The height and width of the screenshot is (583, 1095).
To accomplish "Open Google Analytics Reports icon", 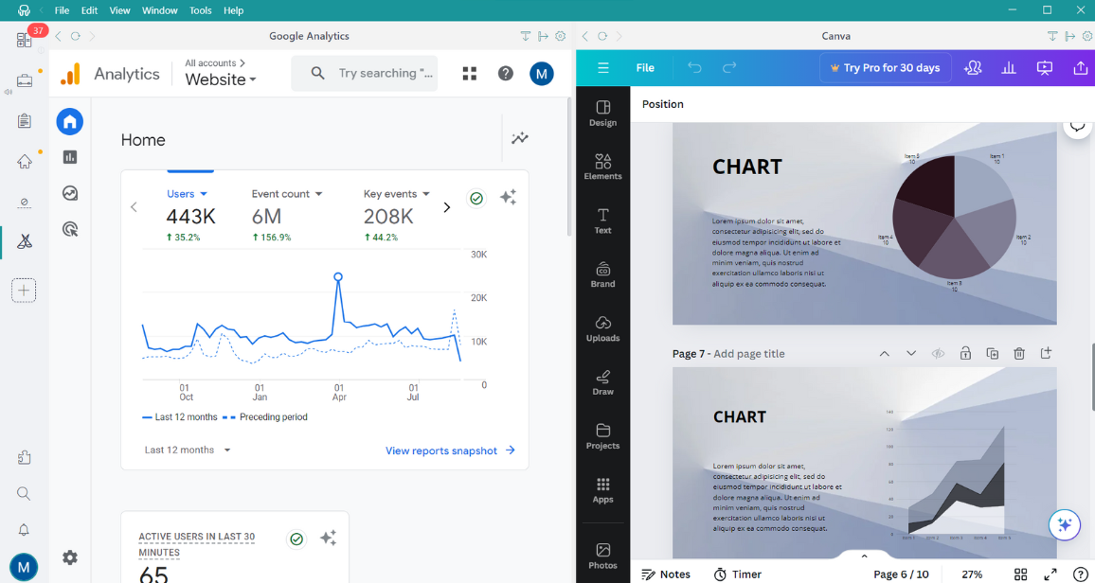I will coord(70,157).
